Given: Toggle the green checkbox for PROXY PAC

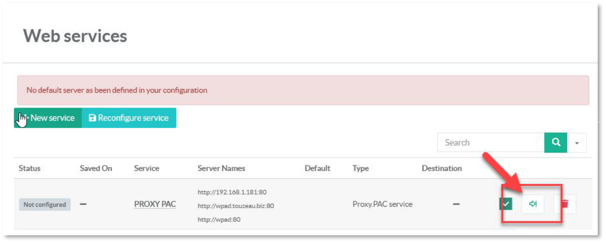Looking at the screenshot, I should pyautogui.click(x=506, y=204).
